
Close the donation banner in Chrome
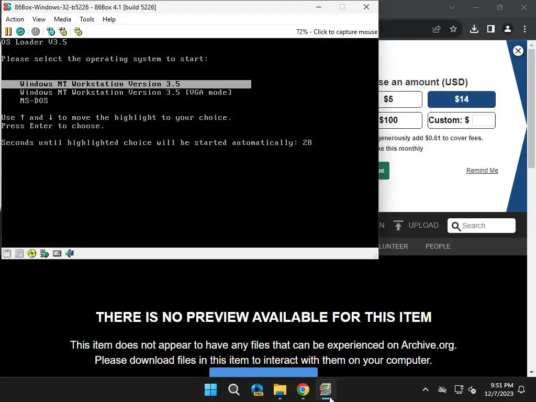coord(518,51)
